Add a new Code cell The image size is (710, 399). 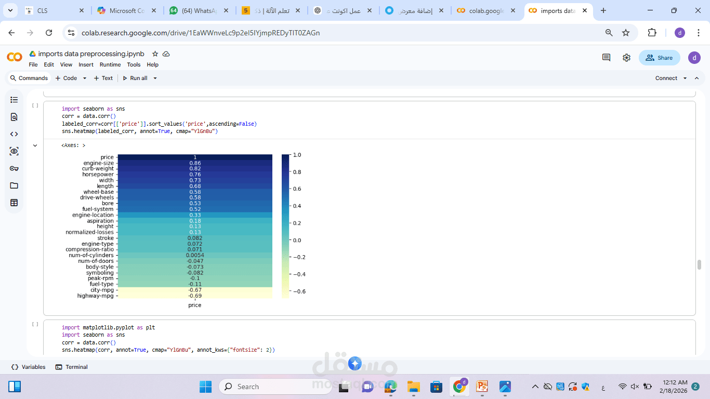pyautogui.click(x=67, y=78)
